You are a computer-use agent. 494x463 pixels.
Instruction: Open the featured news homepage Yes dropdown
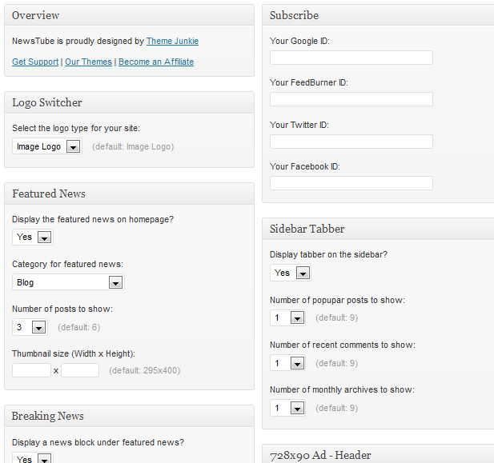(33, 237)
